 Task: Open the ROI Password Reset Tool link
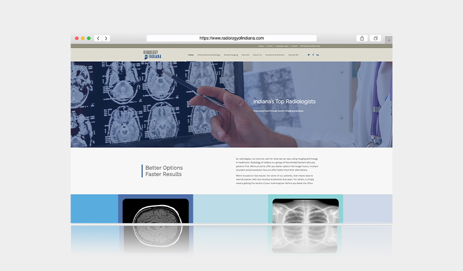pos(310,46)
